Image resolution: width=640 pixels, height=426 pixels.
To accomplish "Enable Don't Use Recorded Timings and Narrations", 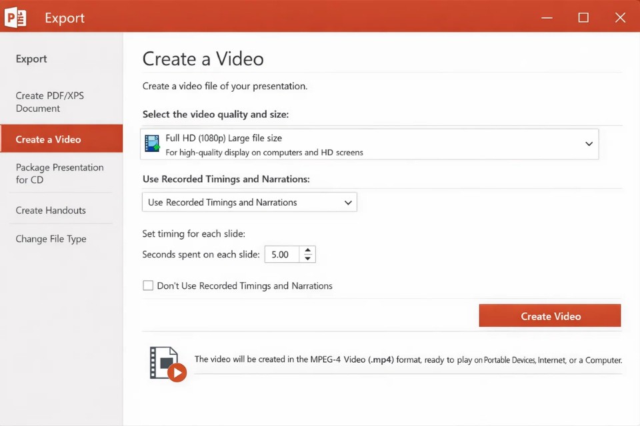I will coord(148,286).
